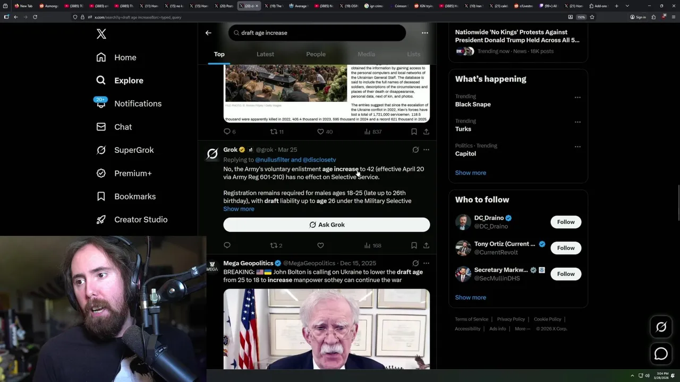
Task: Open the Explore search icon
Action: coord(101,80)
